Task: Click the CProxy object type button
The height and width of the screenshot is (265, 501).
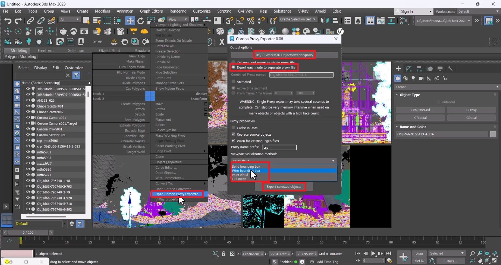Action: pyautogui.click(x=471, y=110)
